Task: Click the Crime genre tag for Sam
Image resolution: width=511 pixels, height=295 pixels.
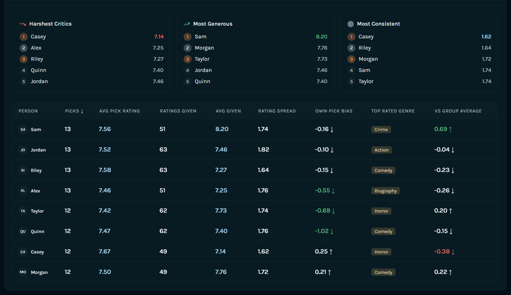Action: tap(381, 129)
